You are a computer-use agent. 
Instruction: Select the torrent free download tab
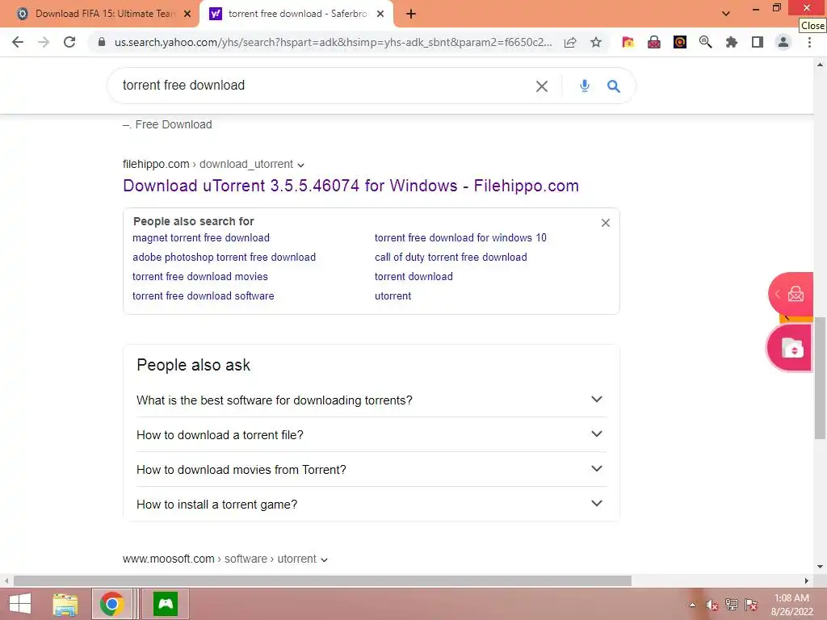coord(296,14)
